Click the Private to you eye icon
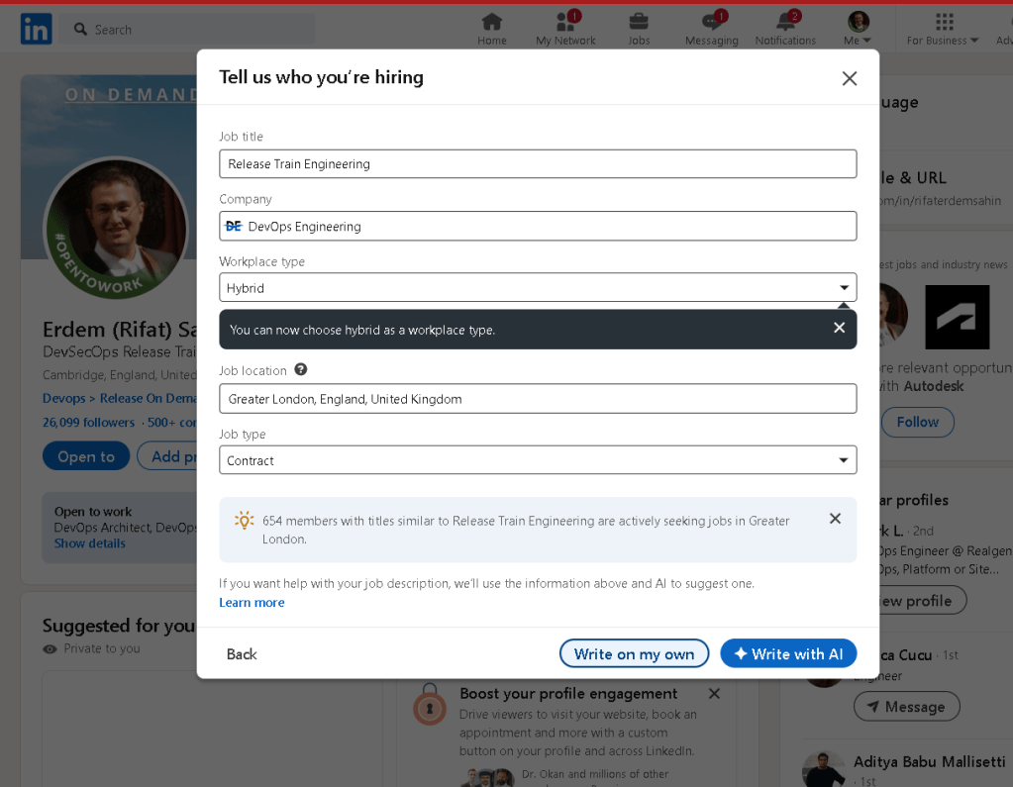This screenshot has height=787, width=1013. click(x=50, y=648)
